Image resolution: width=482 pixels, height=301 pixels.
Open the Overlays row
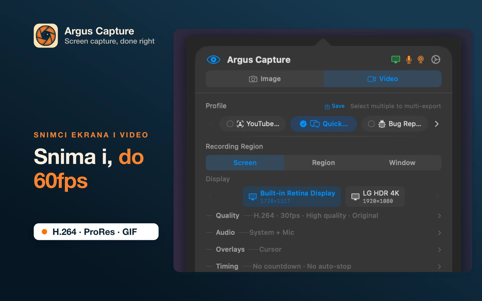coord(323,250)
